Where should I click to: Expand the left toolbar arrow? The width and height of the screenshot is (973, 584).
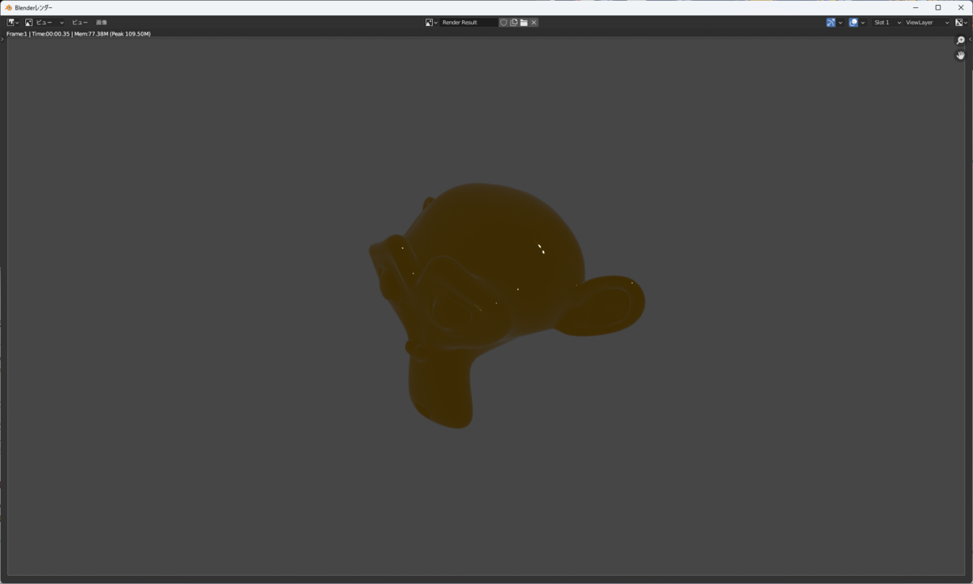pyautogui.click(x=2, y=39)
